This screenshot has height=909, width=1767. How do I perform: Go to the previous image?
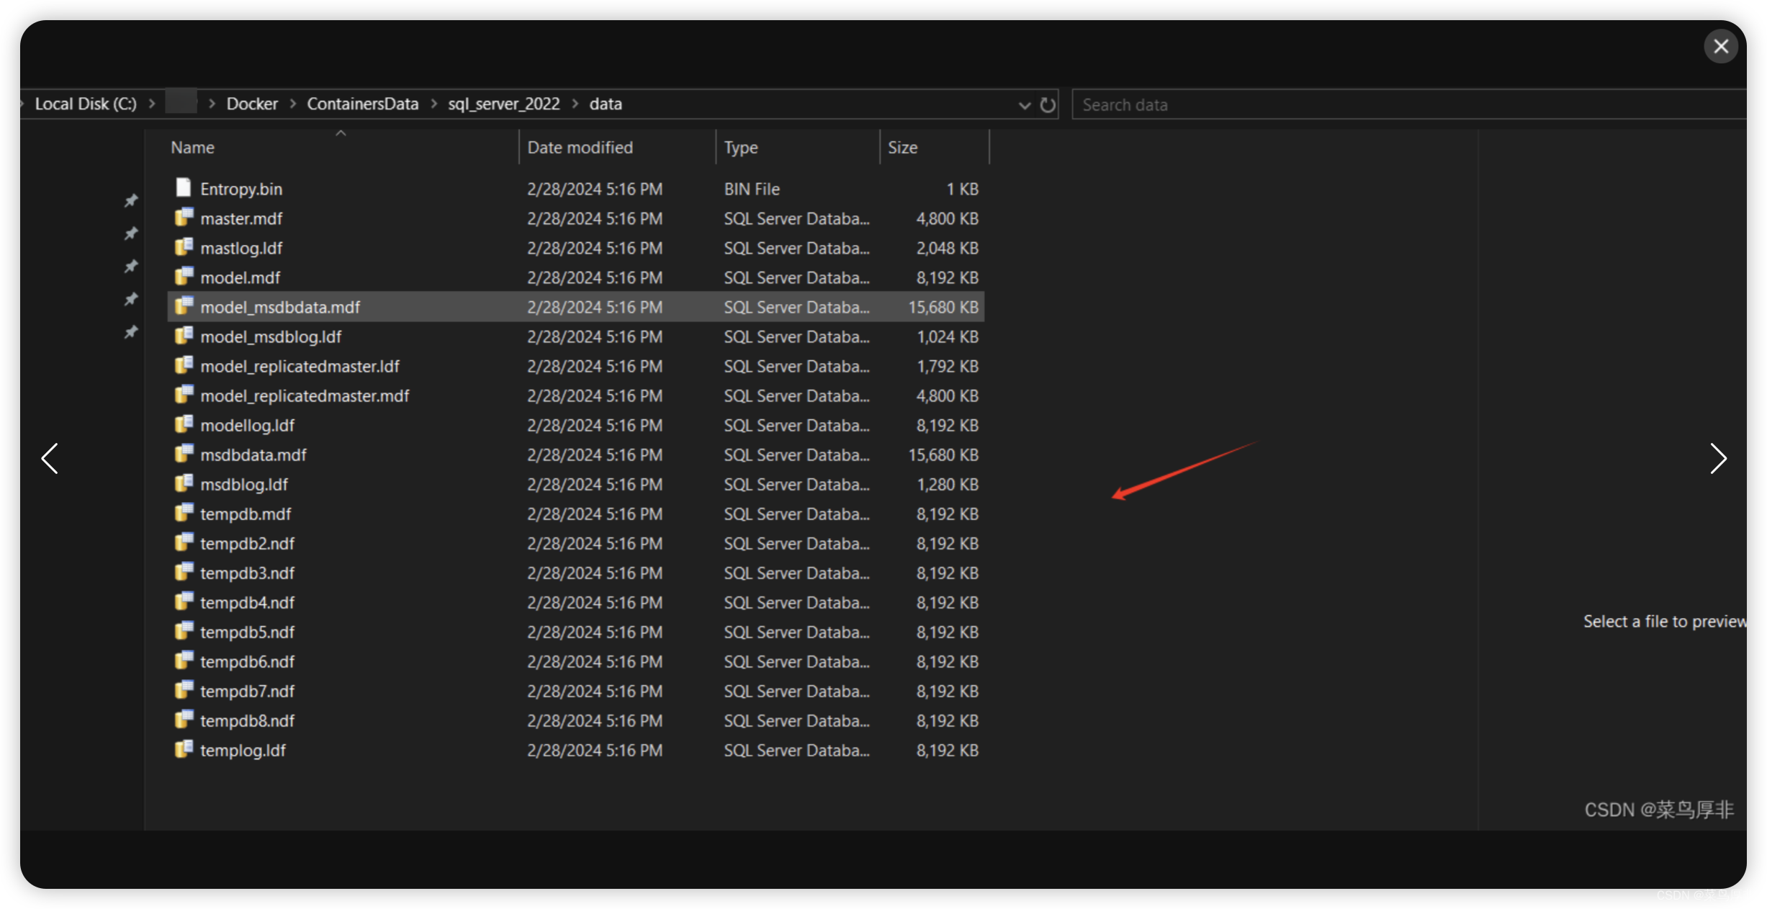[50, 459]
